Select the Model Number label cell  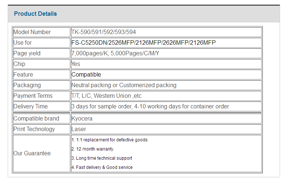(x=42, y=32)
